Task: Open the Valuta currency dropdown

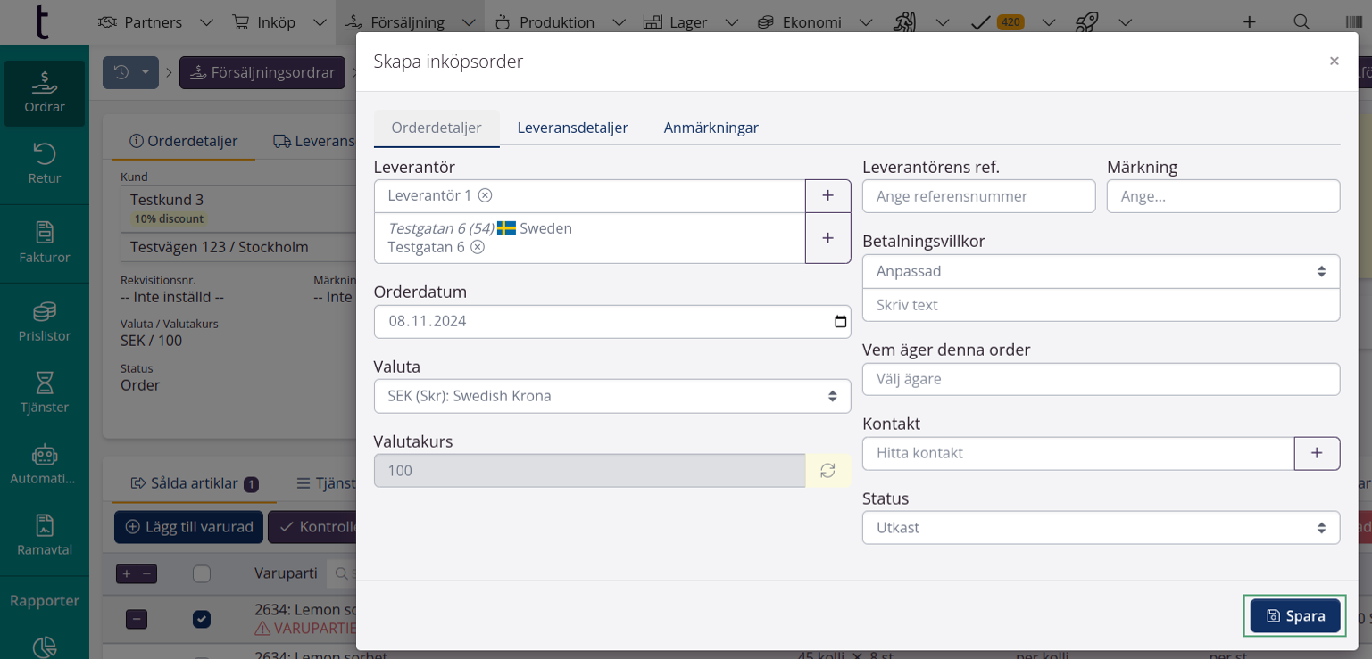Action: [x=612, y=395]
